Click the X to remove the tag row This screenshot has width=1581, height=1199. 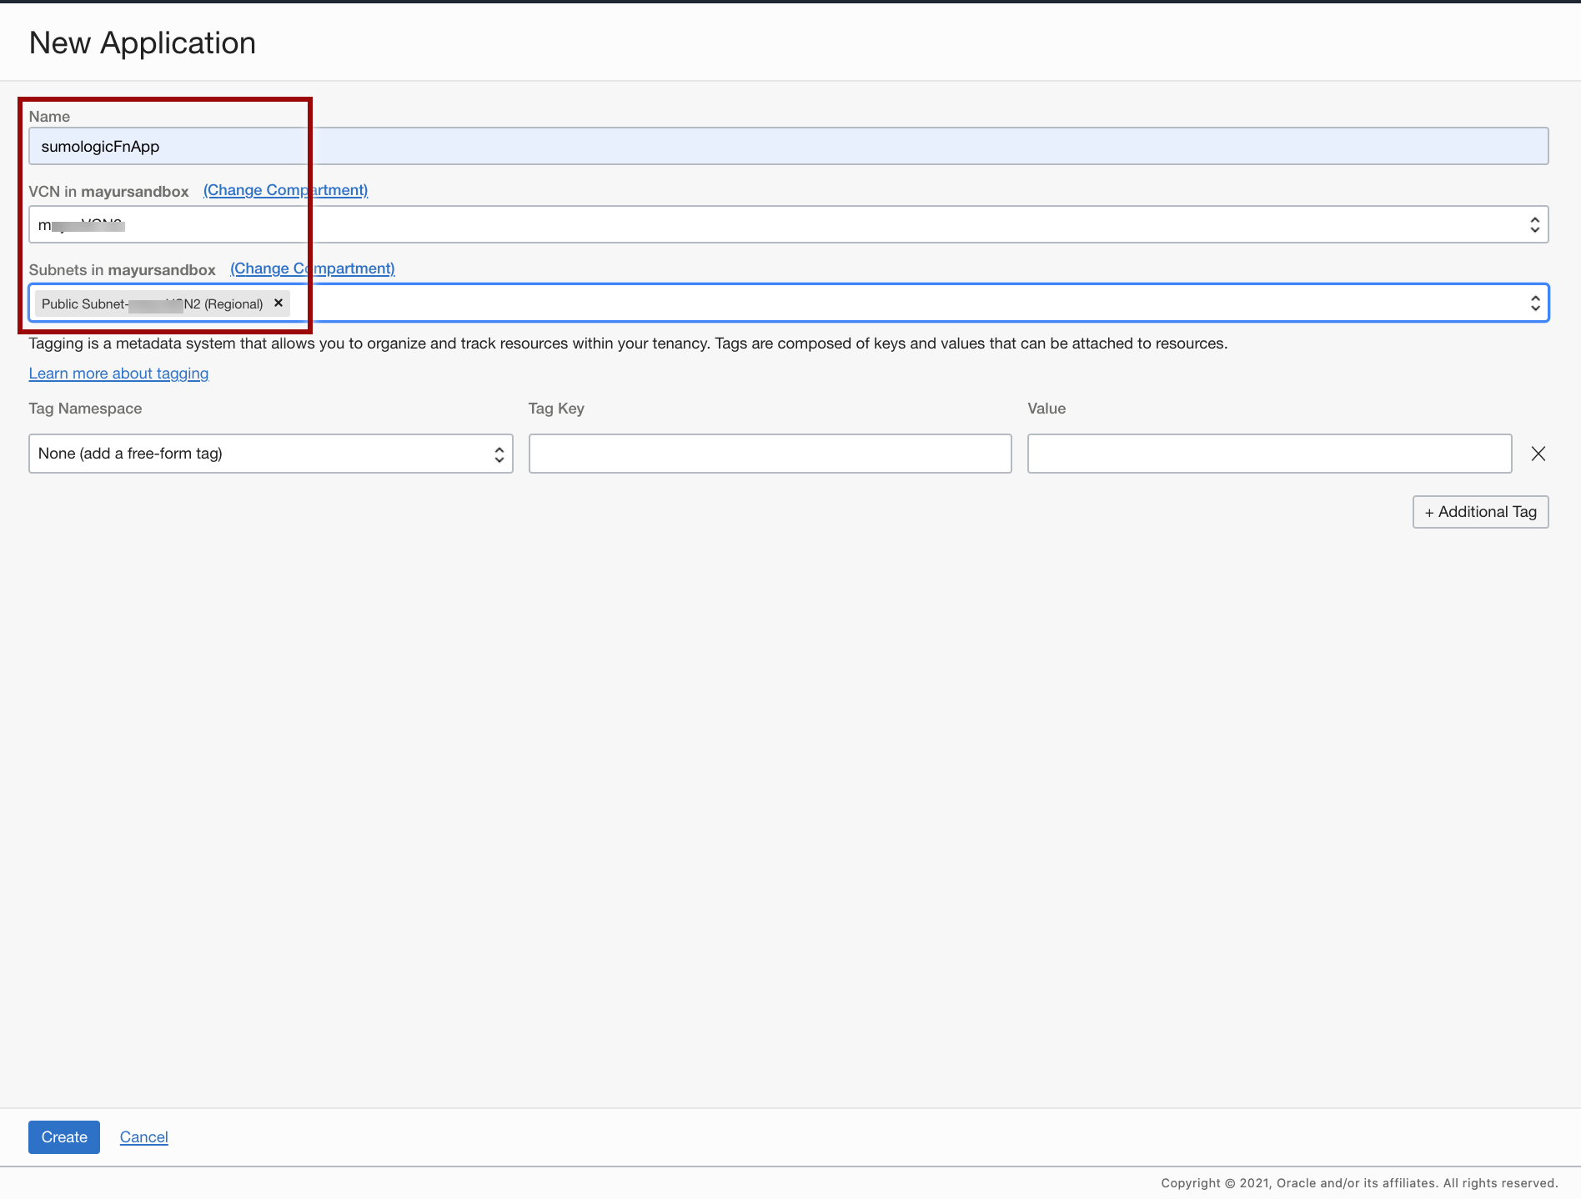(1538, 454)
